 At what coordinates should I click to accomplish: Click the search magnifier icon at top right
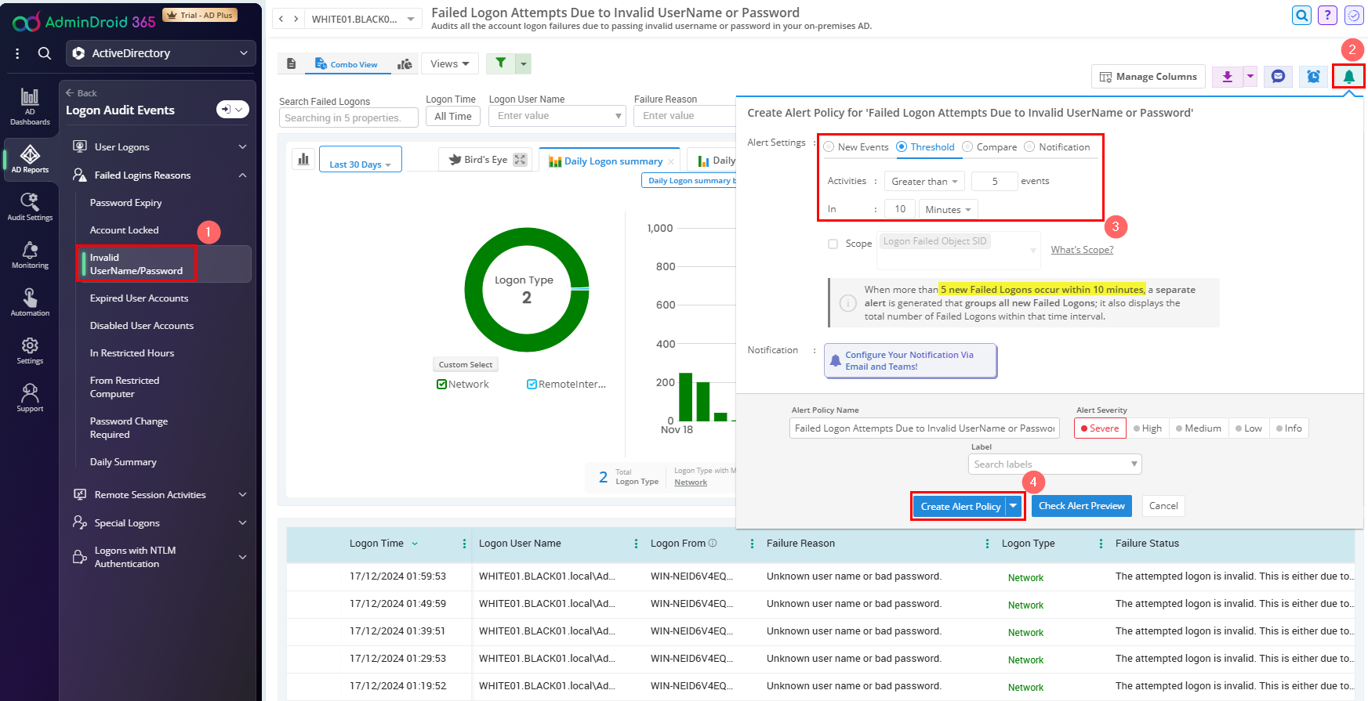tap(1301, 16)
